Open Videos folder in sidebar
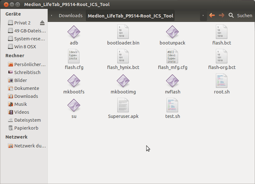The width and height of the screenshot is (255, 184). [x=18, y=112]
